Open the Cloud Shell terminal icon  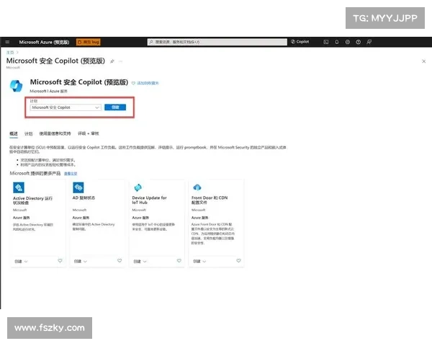click(326, 42)
